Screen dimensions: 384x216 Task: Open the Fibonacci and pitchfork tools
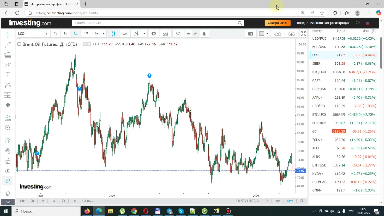tap(8, 55)
